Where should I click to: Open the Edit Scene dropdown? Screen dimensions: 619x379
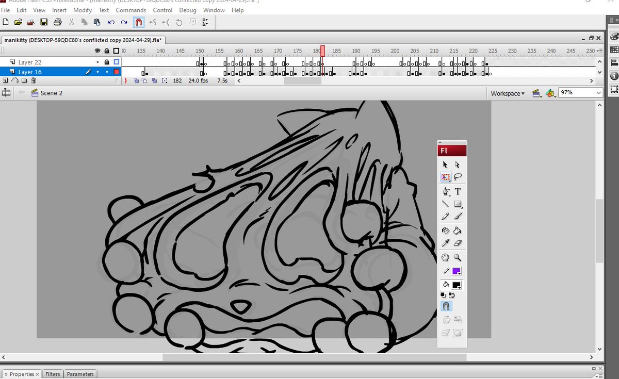pyautogui.click(x=536, y=93)
